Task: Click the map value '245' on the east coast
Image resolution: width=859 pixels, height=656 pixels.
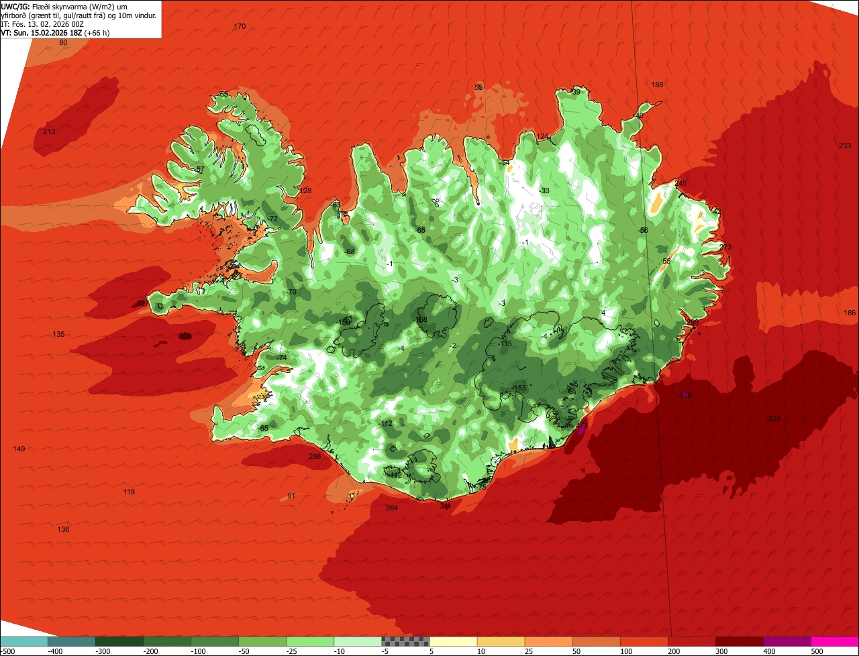Action: (682, 183)
